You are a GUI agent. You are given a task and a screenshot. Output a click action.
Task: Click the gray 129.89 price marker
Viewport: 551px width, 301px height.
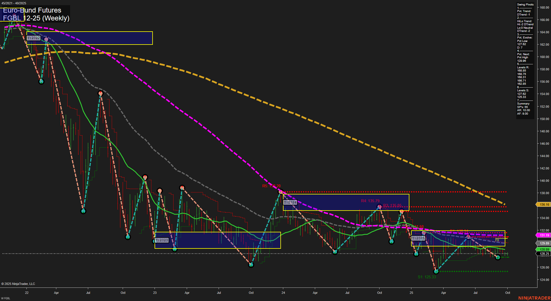click(x=543, y=243)
